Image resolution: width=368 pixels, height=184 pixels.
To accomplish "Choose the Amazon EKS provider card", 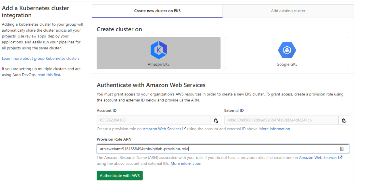I will (x=159, y=53).
